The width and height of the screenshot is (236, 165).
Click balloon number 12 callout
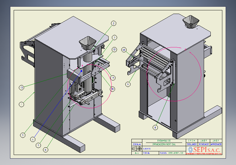114,50
